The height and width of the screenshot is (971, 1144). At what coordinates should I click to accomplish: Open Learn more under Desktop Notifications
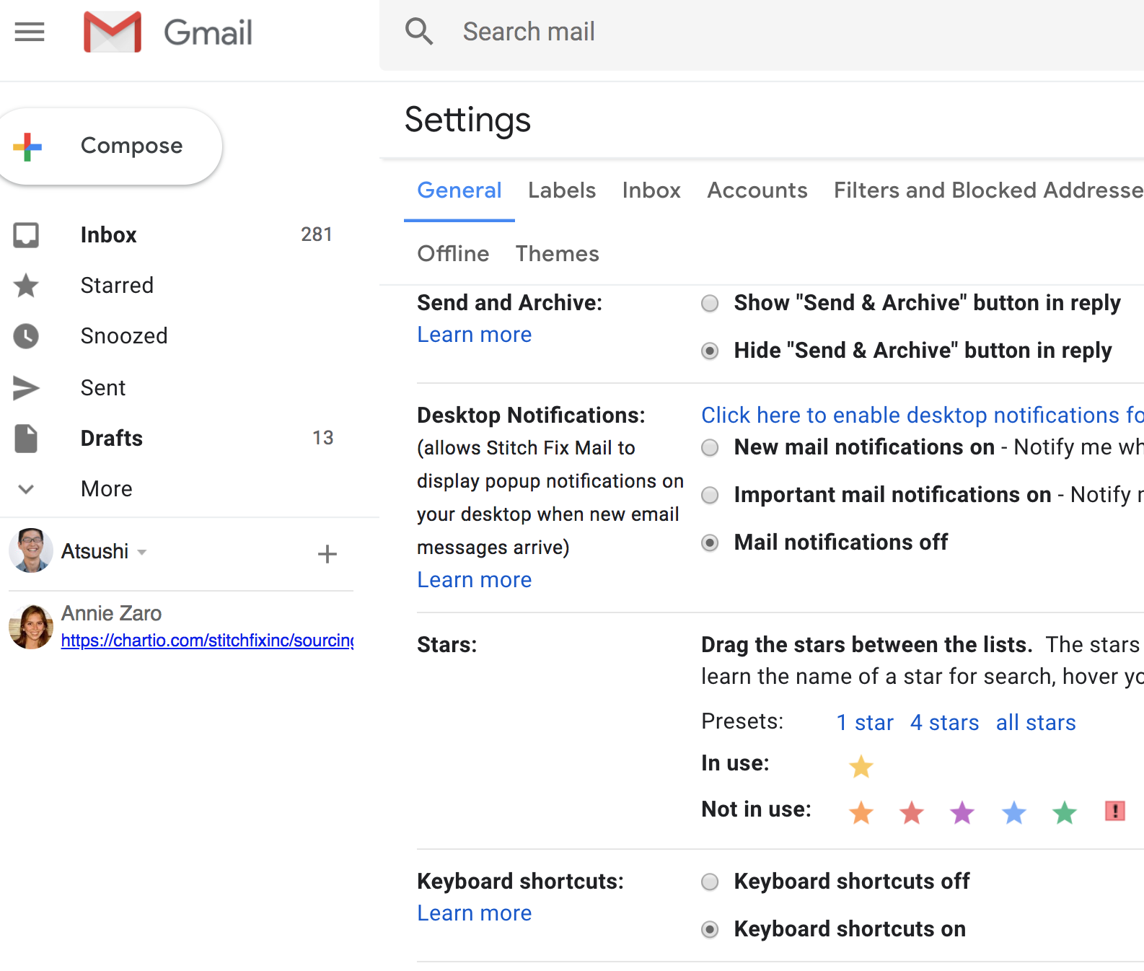pyautogui.click(x=474, y=580)
